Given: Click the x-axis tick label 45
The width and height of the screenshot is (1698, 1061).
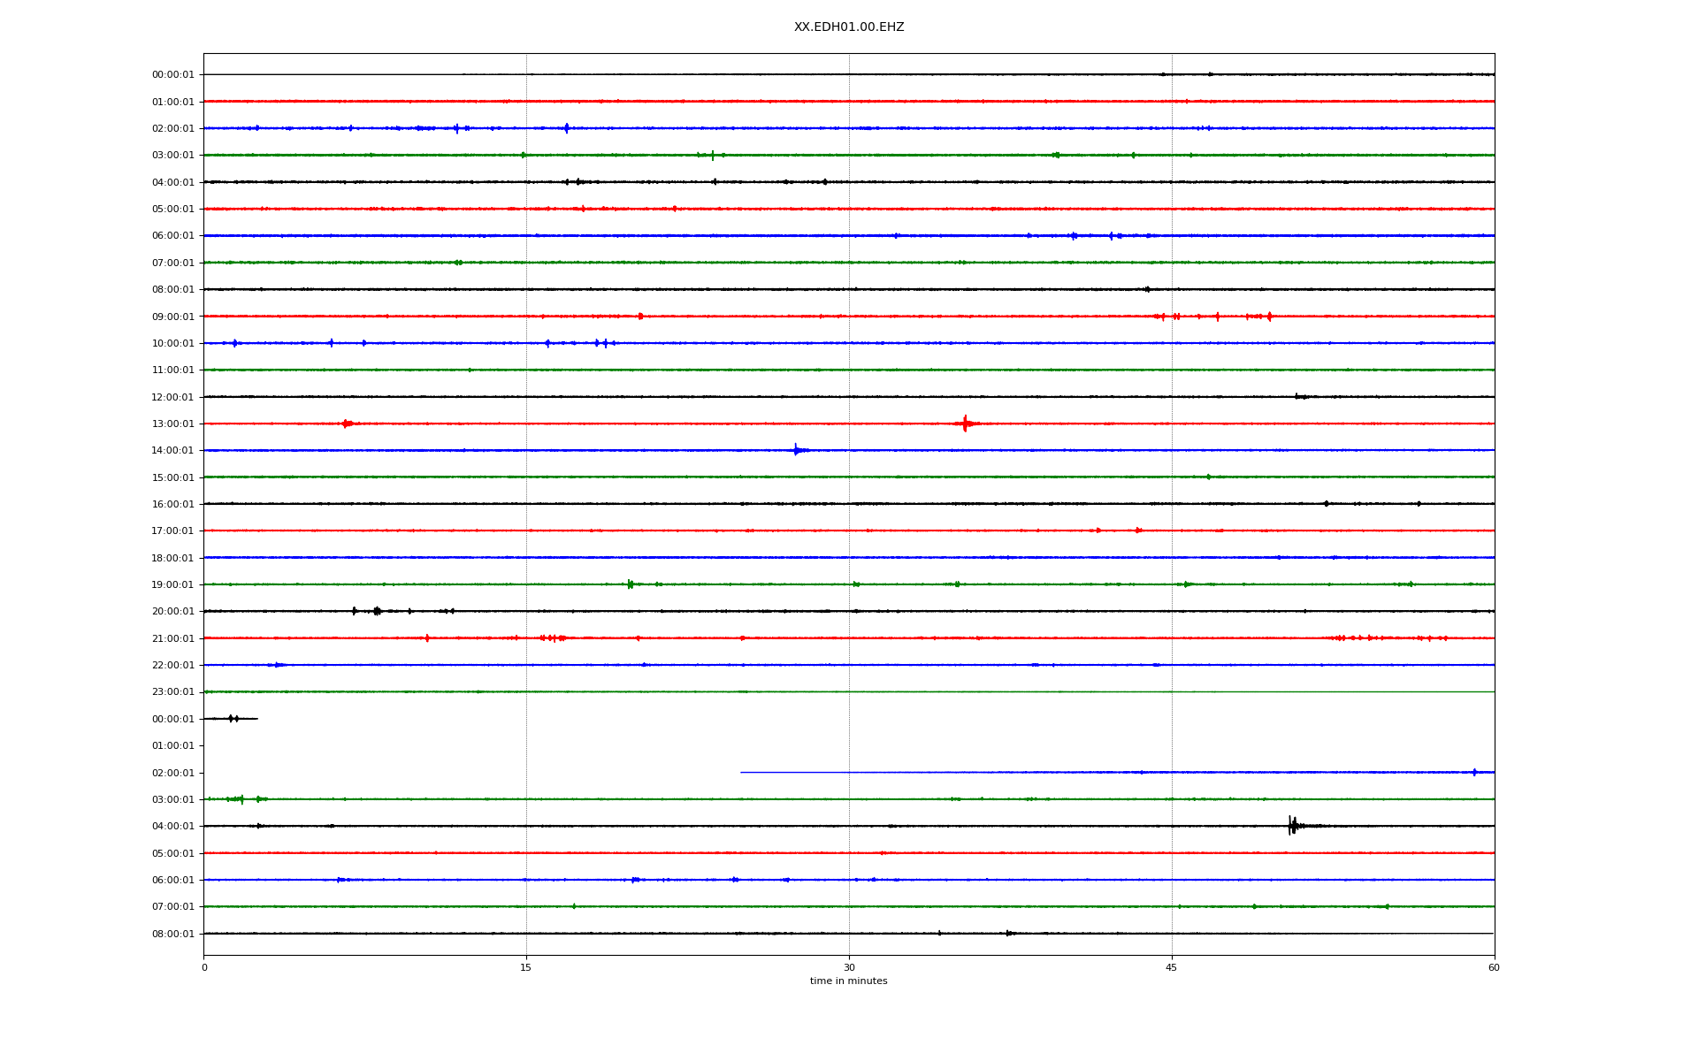Looking at the screenshot, I should 1172,967.
